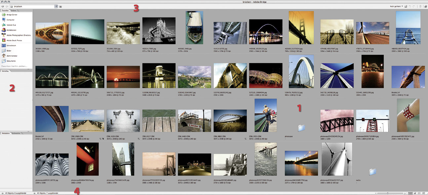Click the create new folder icon

pyautogui.click(x=406, y=6)
